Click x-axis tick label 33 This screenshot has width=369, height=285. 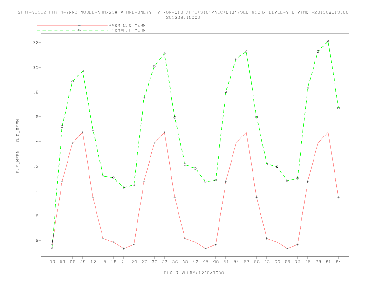click(164, 262)
